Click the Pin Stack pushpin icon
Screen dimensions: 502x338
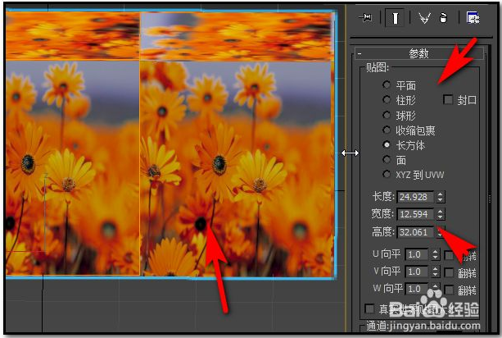point(365,17)
